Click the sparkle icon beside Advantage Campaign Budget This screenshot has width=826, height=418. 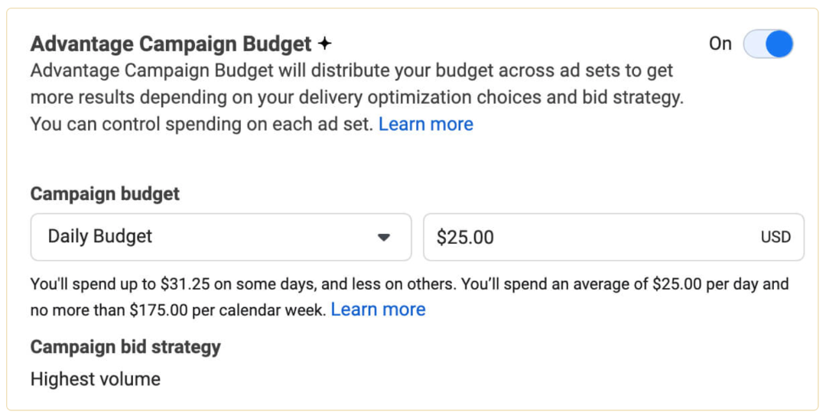[x=324, y=44]
